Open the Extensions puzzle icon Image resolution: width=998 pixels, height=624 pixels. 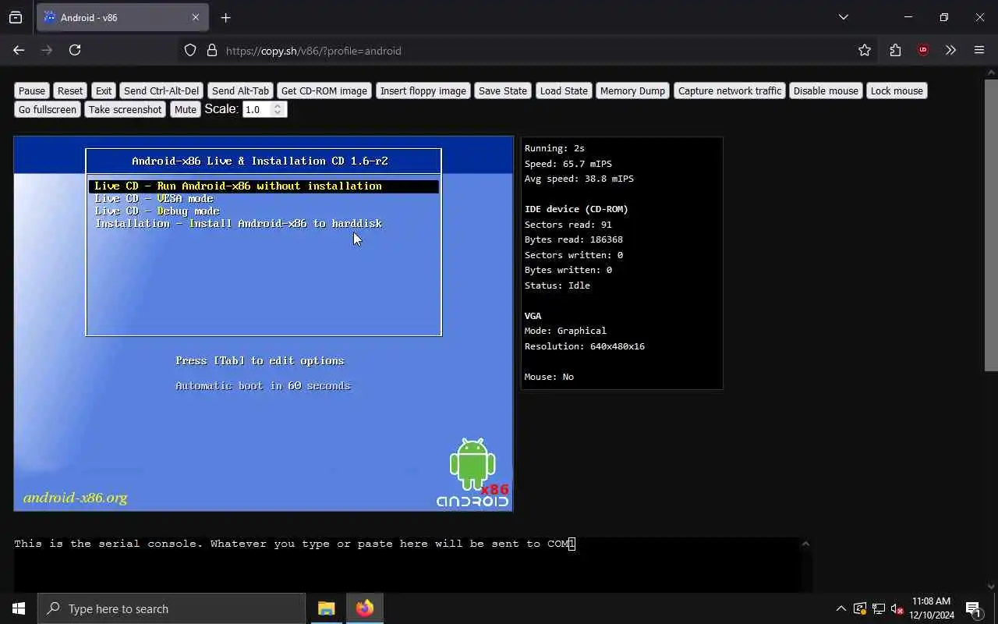point(895,50)
